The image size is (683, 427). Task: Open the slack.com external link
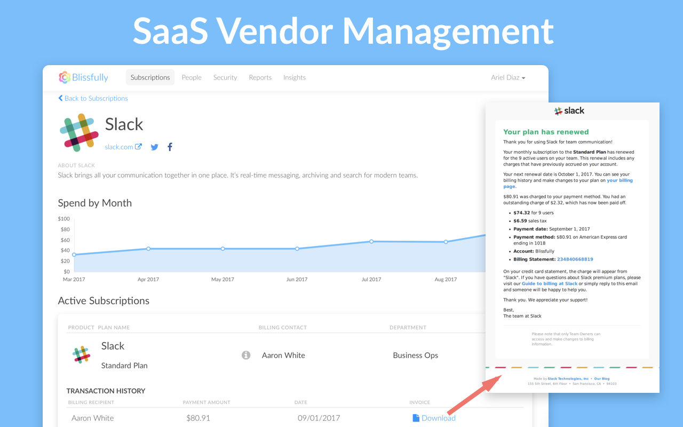[123, 147]
